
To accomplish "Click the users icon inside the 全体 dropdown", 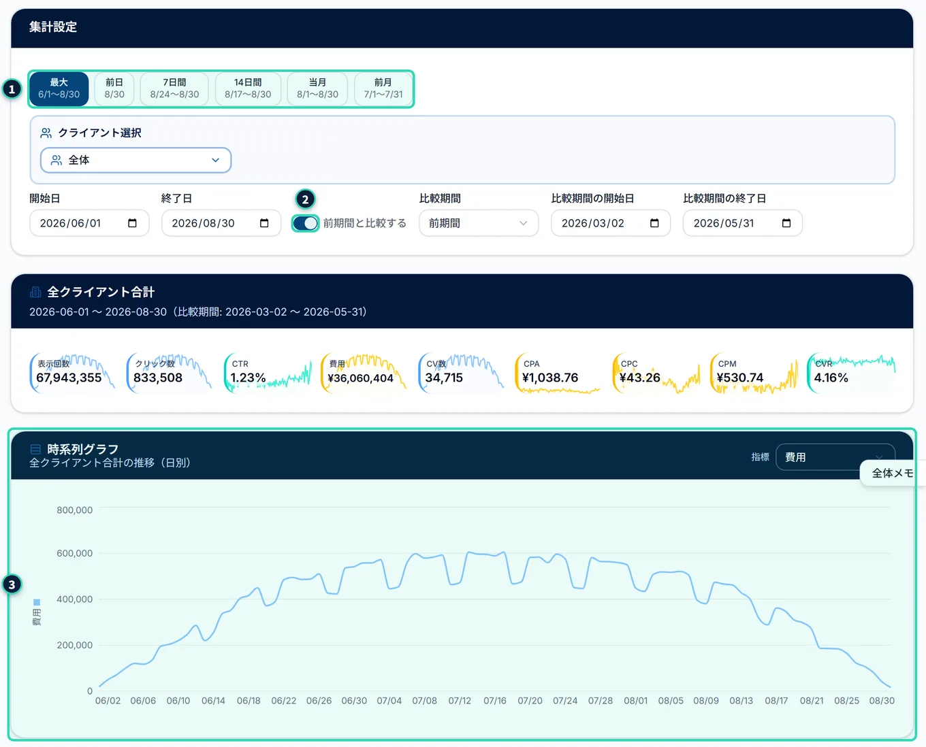I will click(57, 160).
